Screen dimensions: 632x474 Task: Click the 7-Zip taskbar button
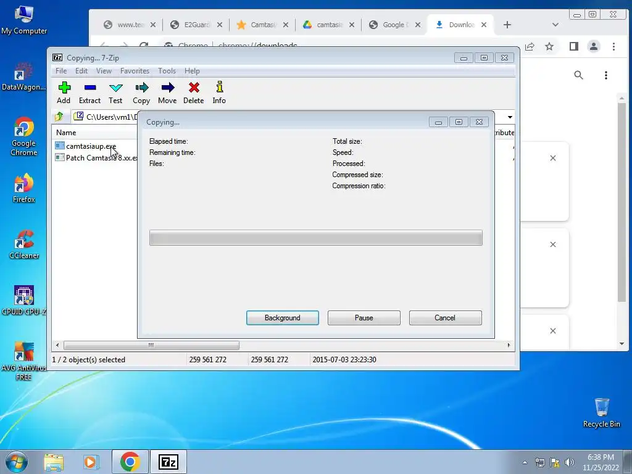(x=168, y=462)
